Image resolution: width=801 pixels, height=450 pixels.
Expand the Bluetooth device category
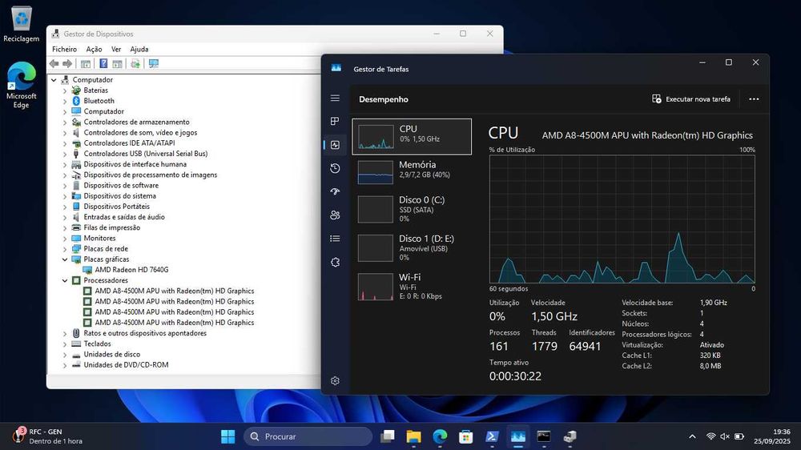65,101
